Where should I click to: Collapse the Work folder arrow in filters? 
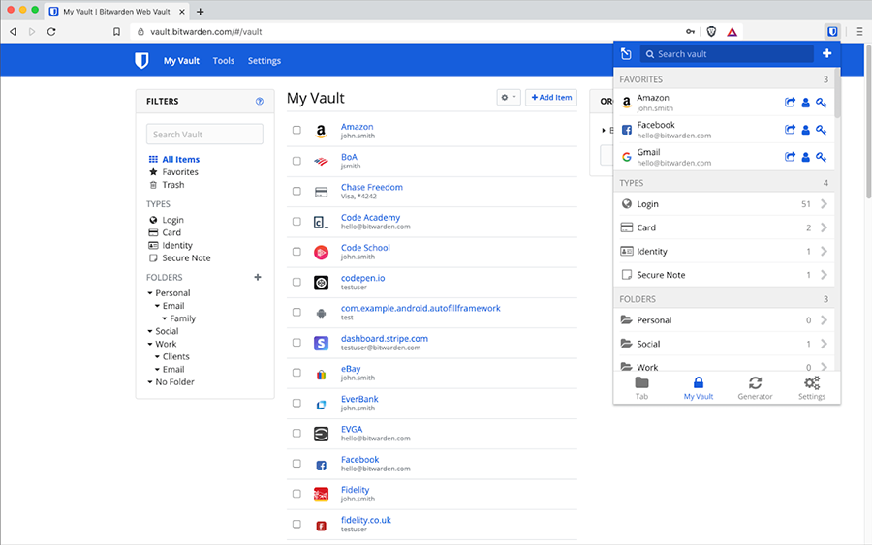(x=149, y=344)
